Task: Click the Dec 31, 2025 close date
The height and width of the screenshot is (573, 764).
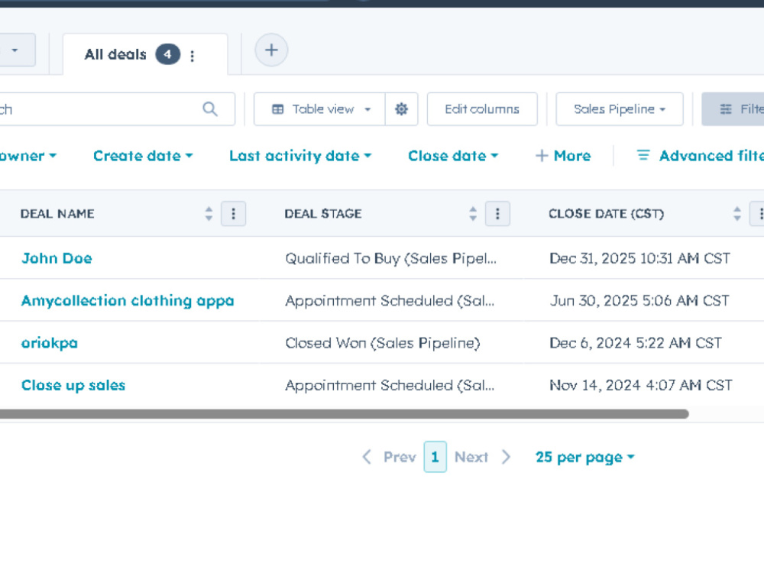Action: pos(639,258)
